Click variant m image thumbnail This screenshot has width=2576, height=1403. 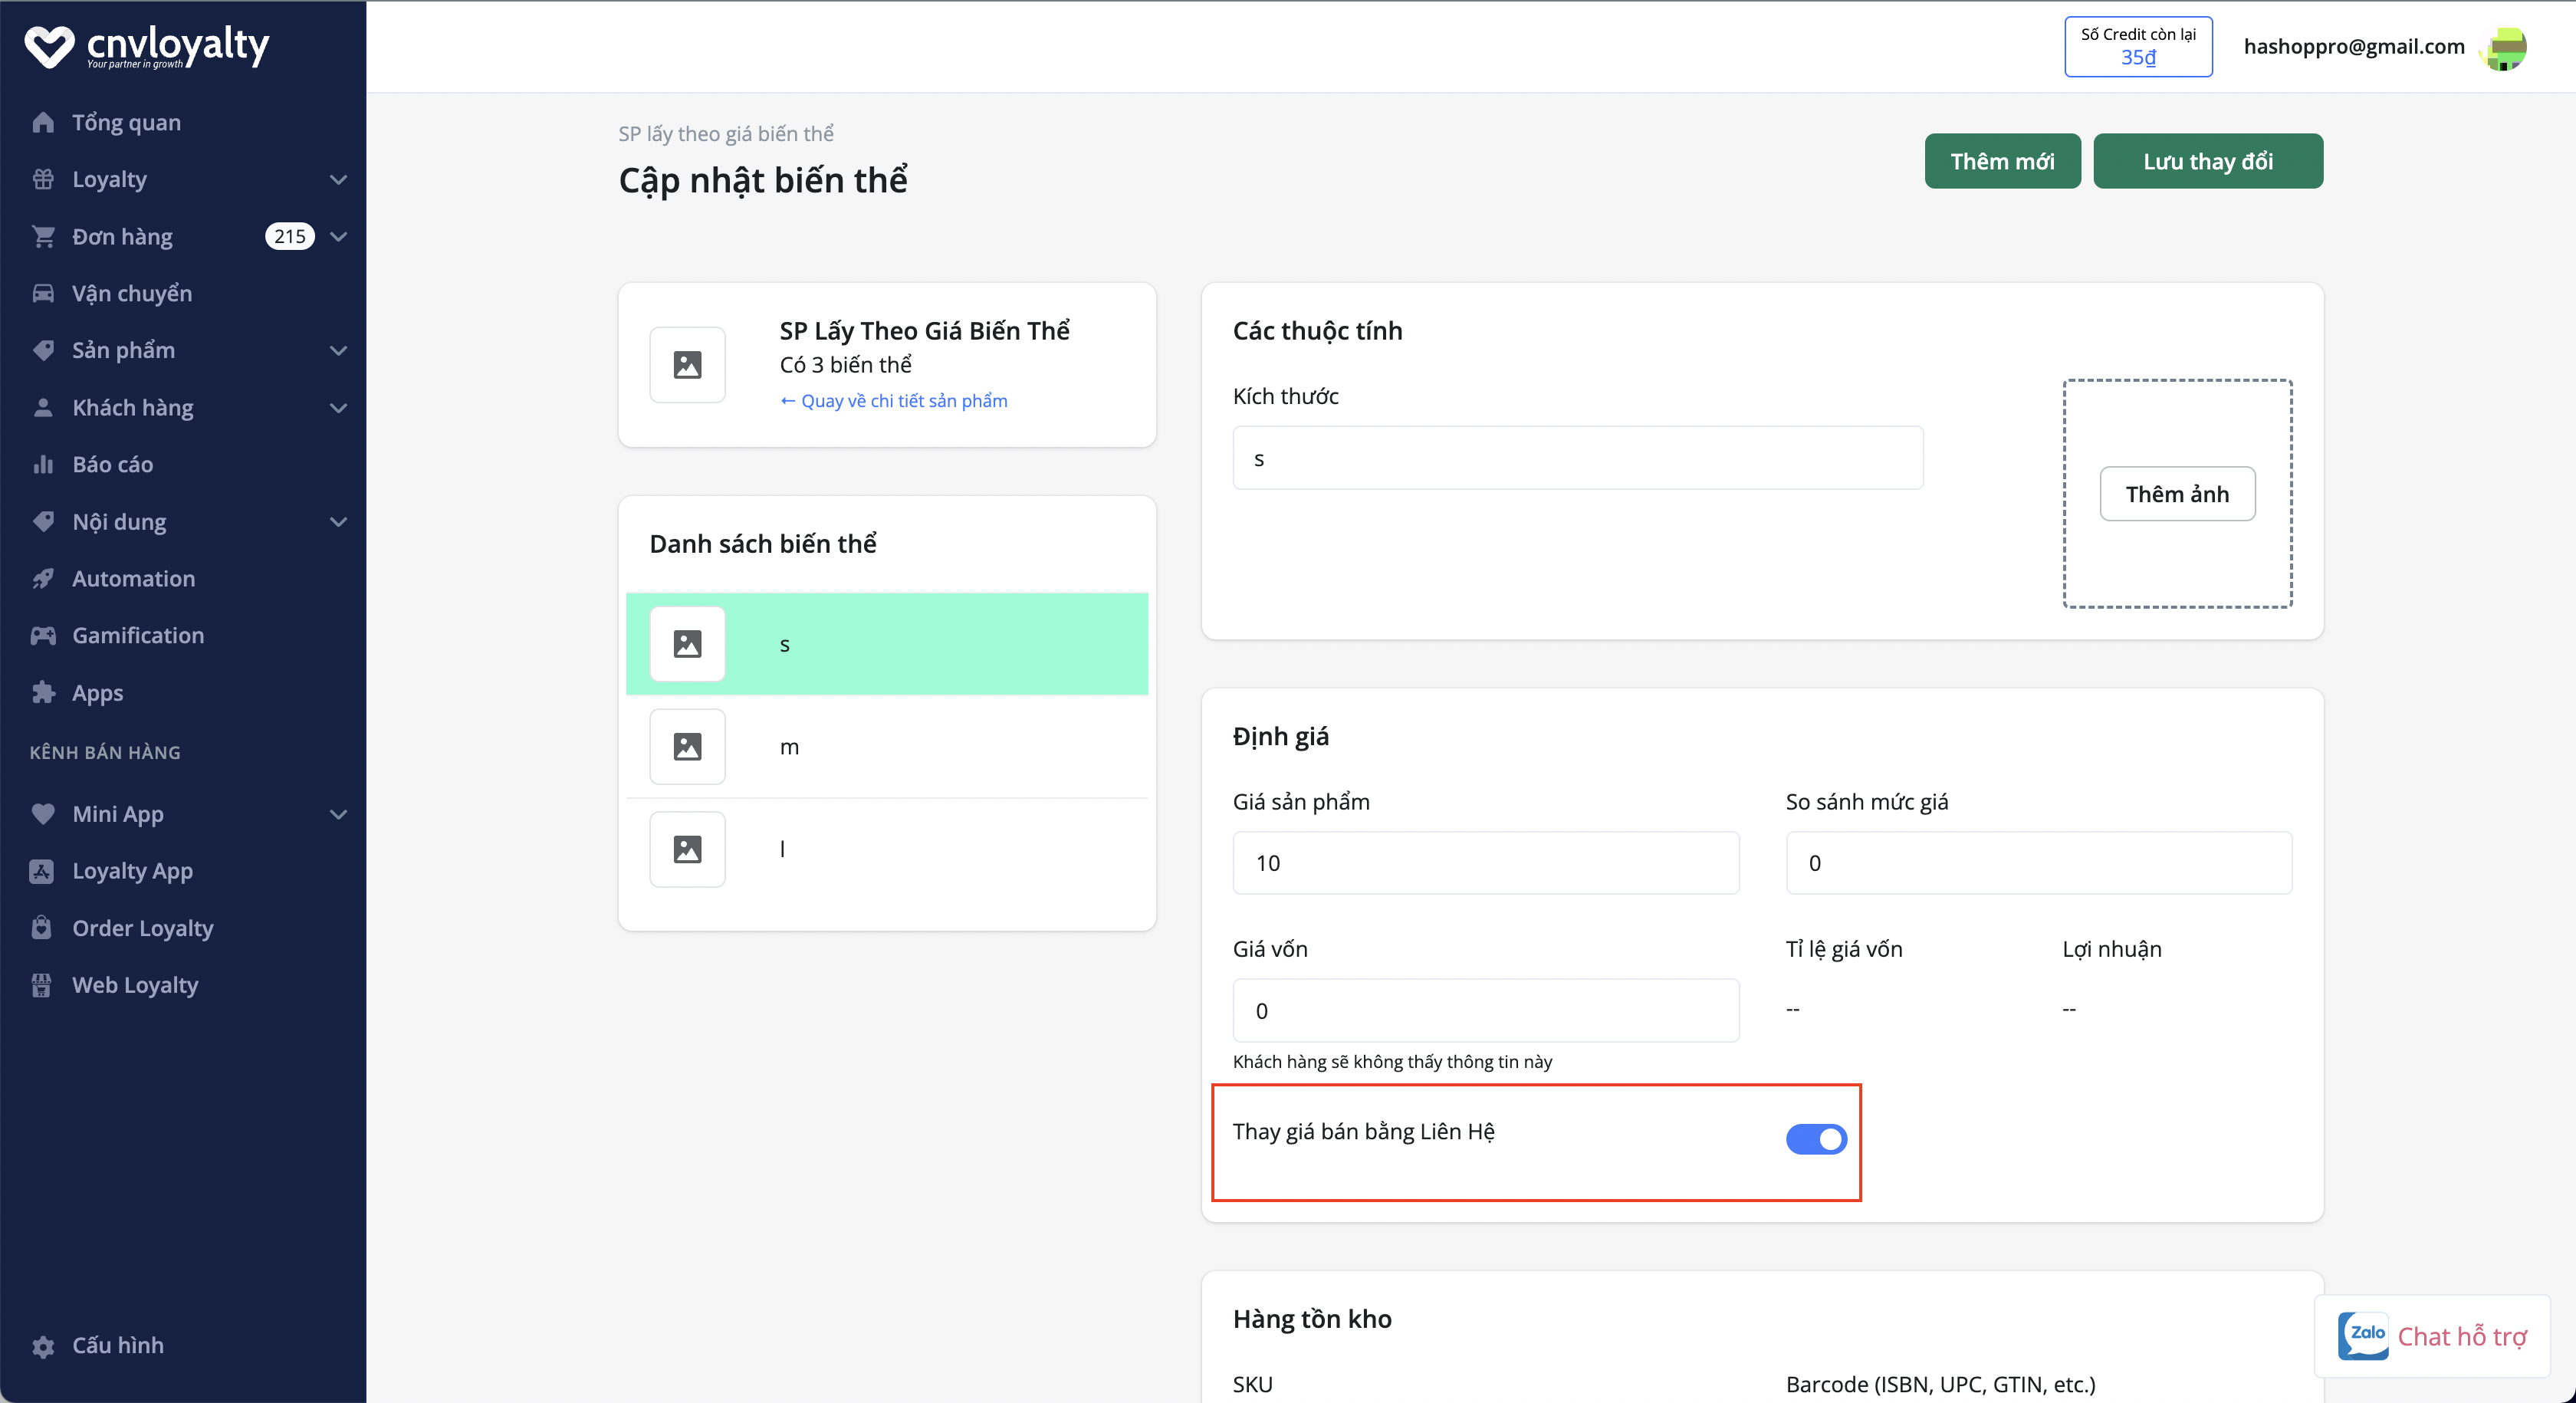coord(687,746)
